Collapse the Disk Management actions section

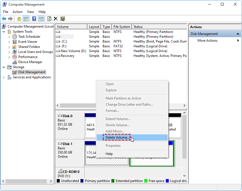point(238,34)
